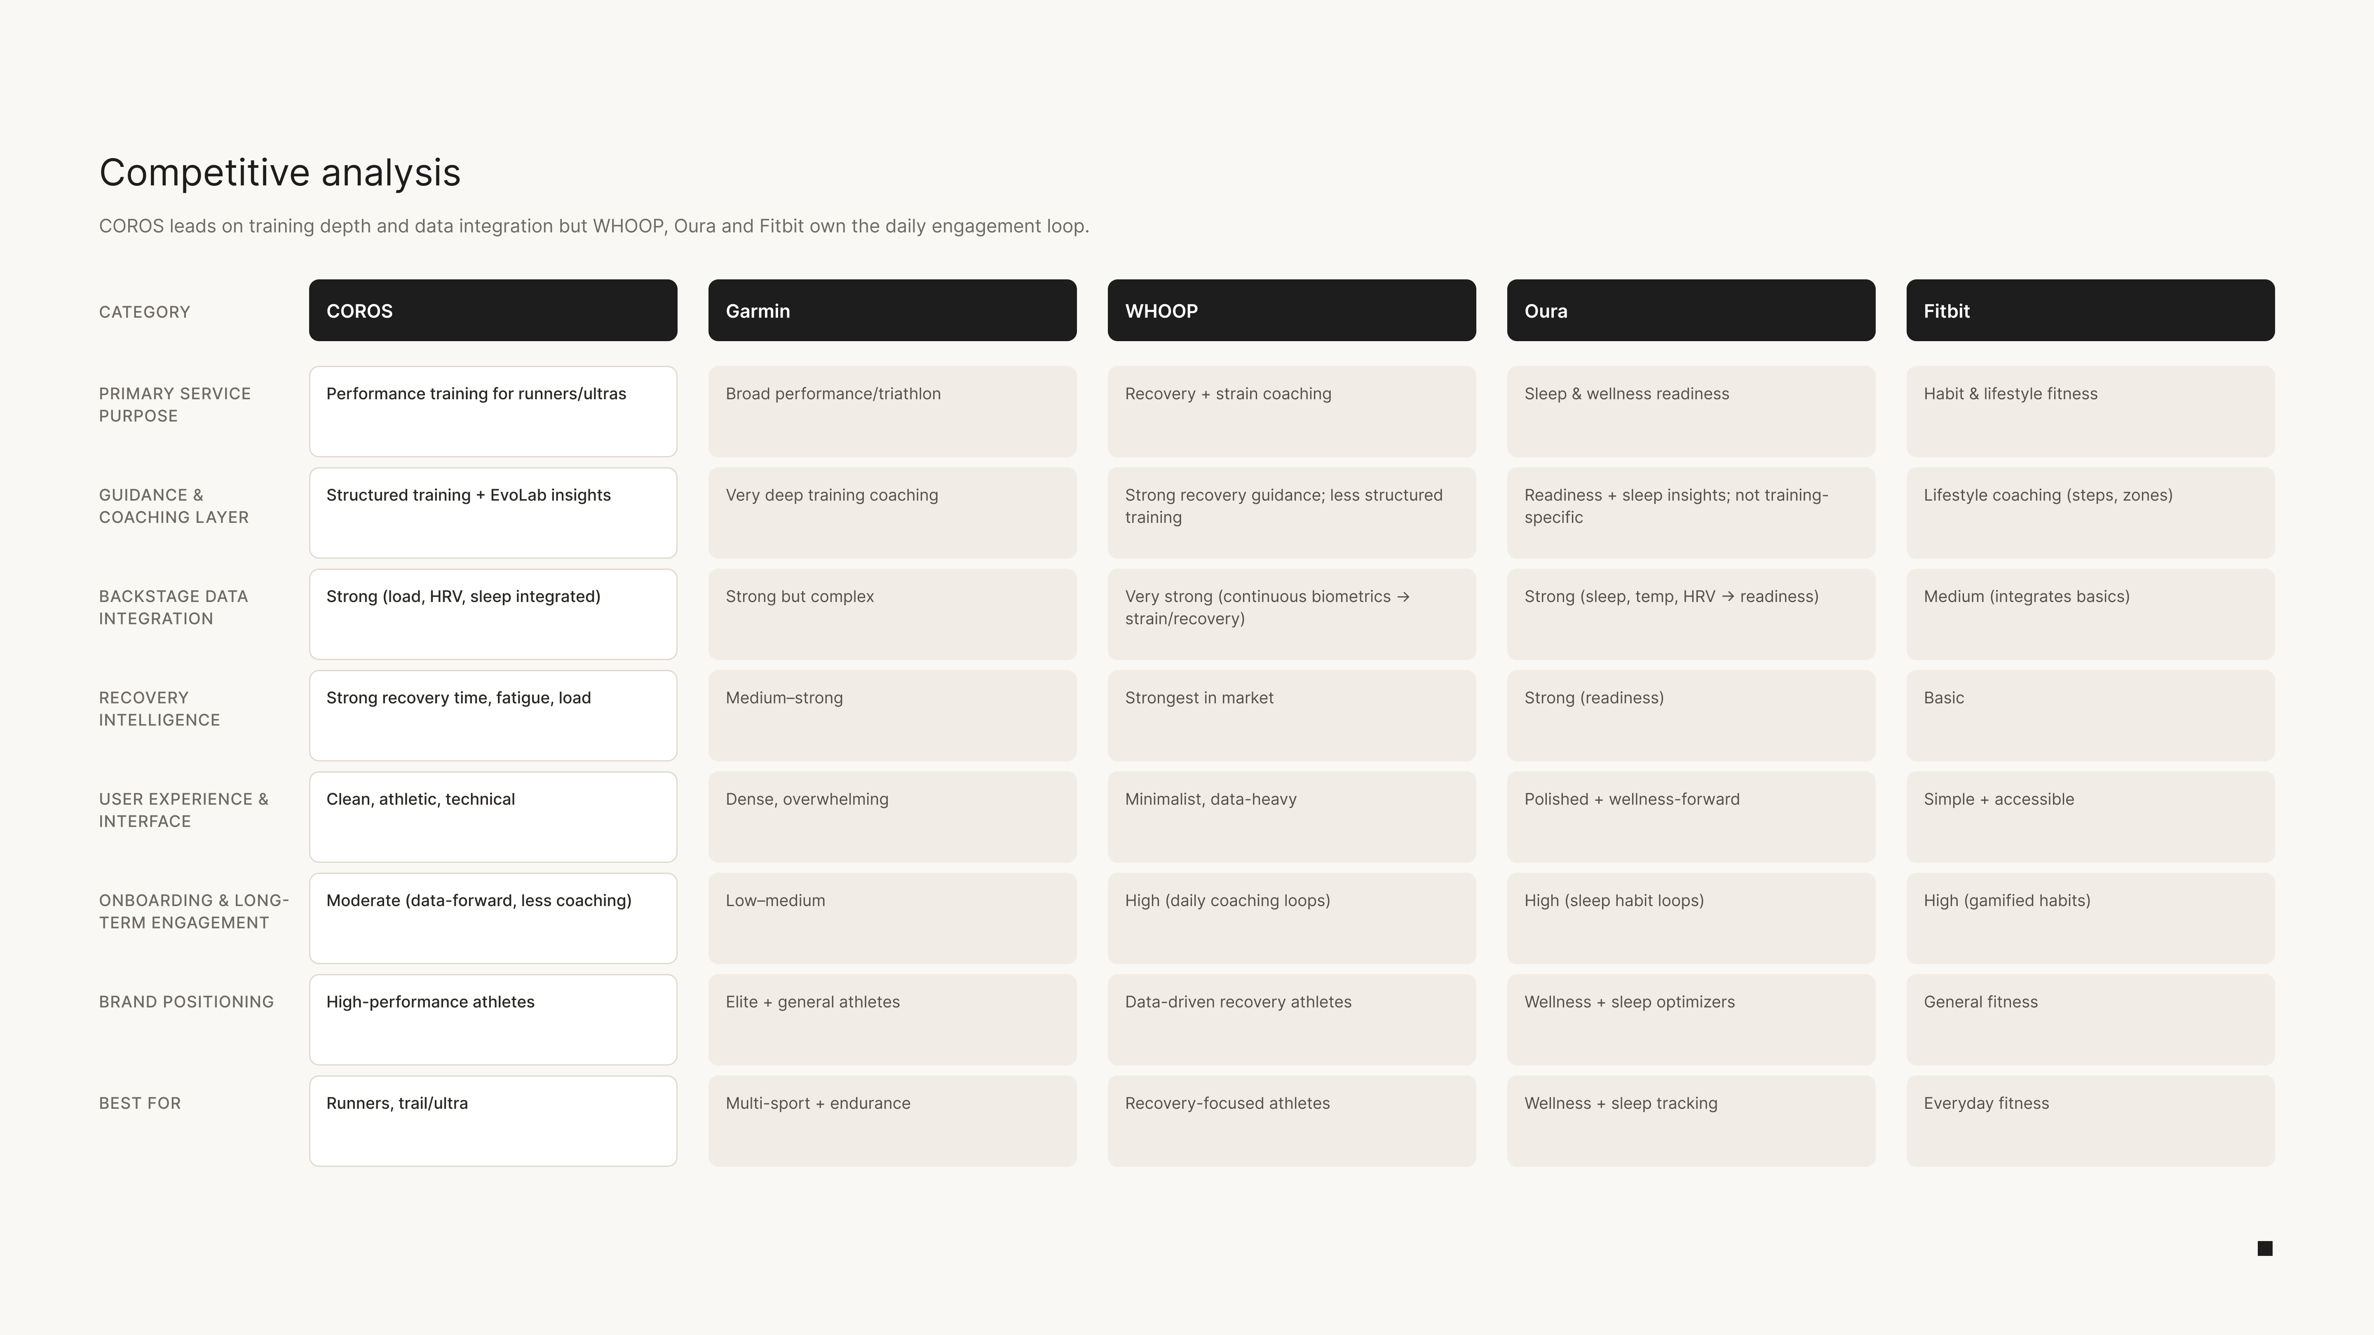
Task: Click the COROS column header
Action: tap(493, 311)
